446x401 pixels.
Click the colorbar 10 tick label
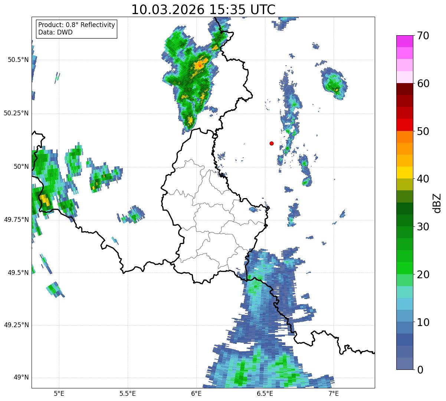click(423, 322)
